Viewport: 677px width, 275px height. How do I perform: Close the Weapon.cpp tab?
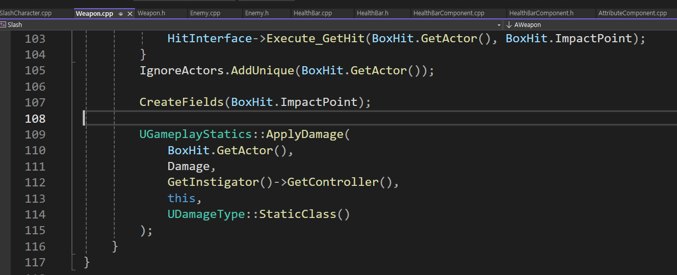130,14
